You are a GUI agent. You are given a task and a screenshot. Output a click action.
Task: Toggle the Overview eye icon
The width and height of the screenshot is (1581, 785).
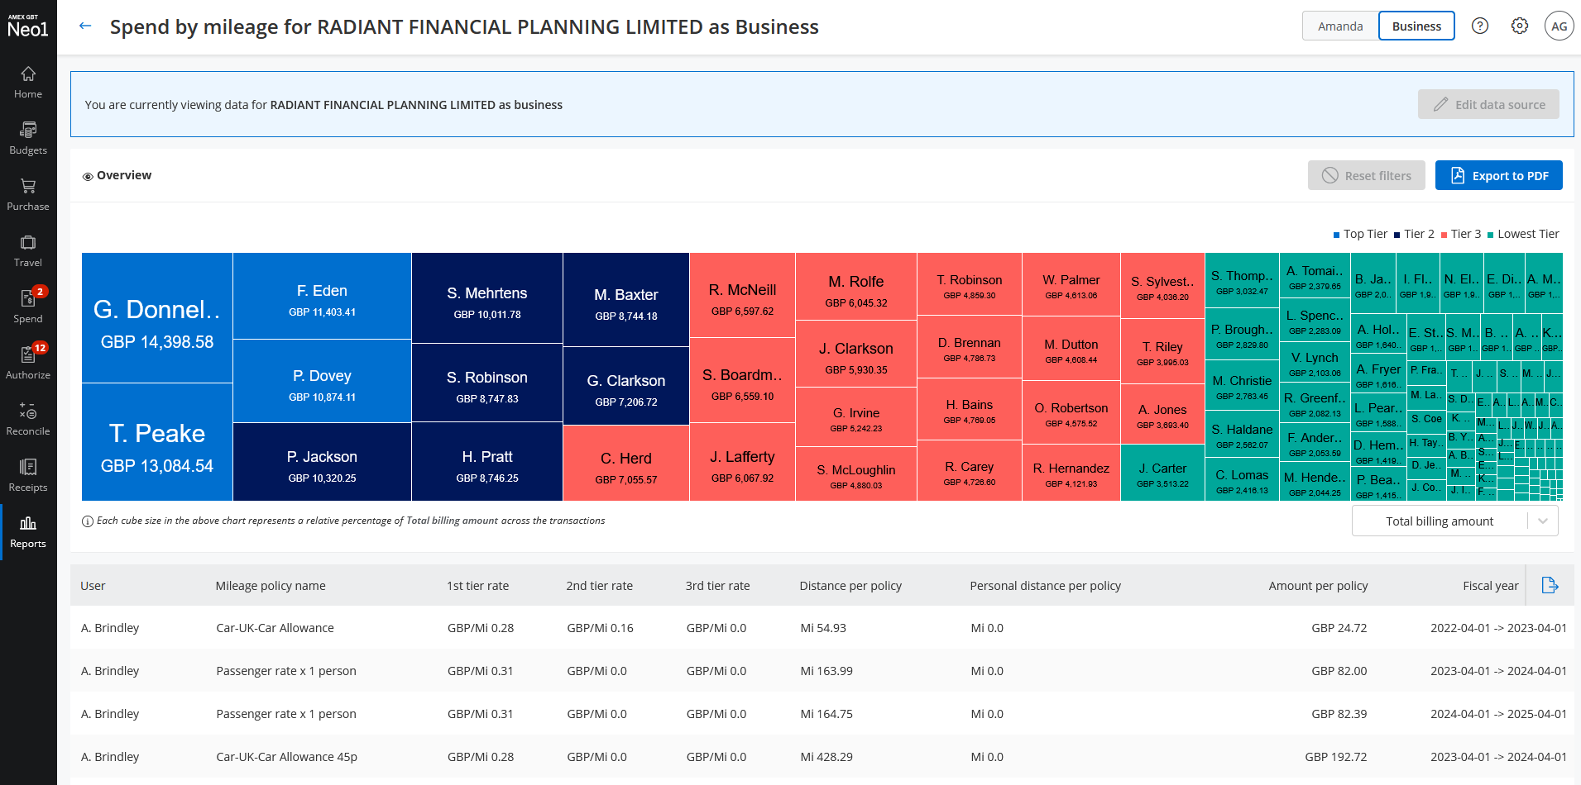pyautogui.click(x=88, y=176)
